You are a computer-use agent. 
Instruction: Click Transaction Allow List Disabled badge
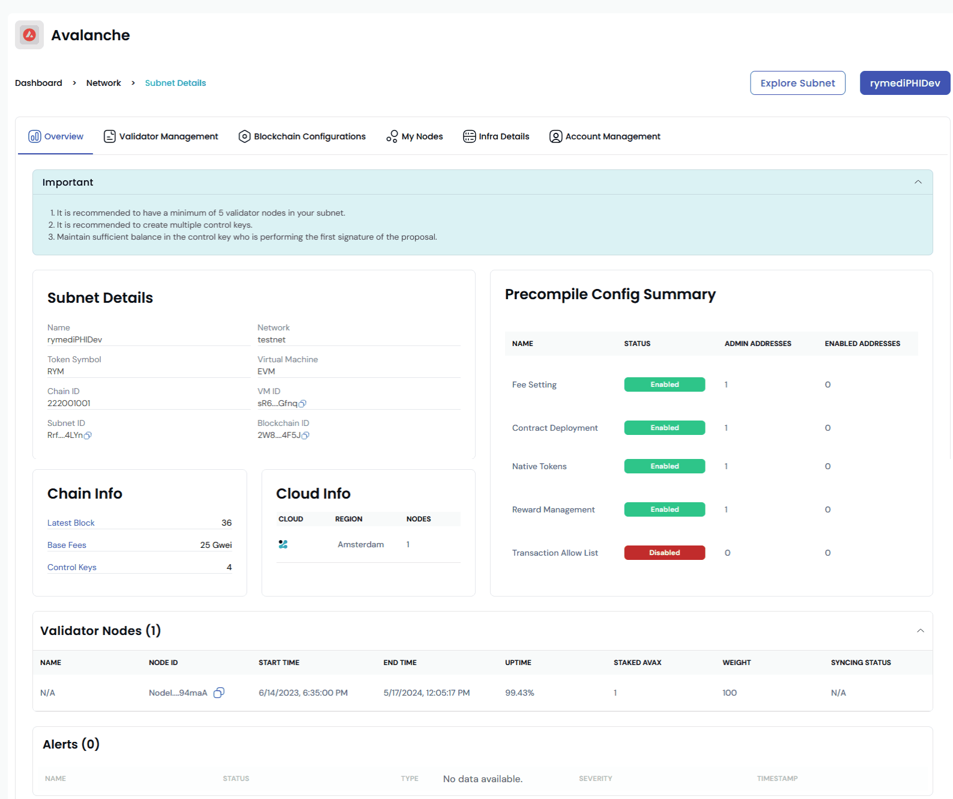click(665, 553)
